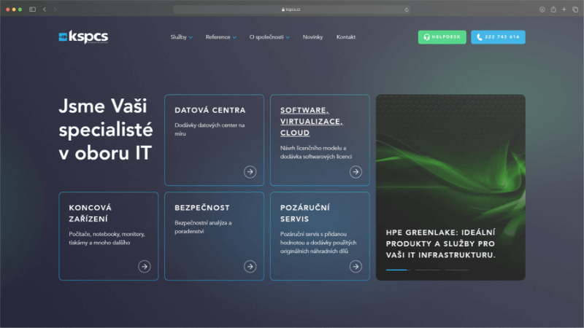The height and width of the screenshot is (328, 584).
Task: Select the second slide indicator in carousel
Action: click(x=428, y=270)
